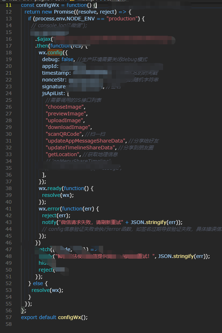The image size is (222, 333).
Task: Click the "updateTimelineShareData" string
Action: pyautogui.click(x=80, y=148)
